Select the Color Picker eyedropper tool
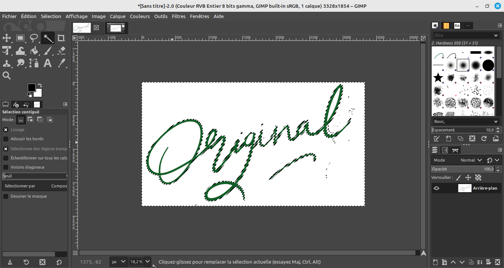504x268 pixels. point(61,63)
